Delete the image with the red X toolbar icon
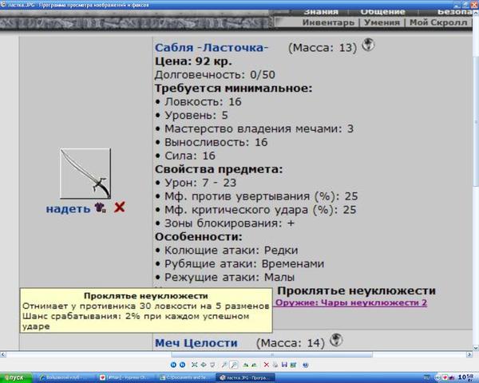Image resolution: width=479 pixels, height=383 pixels. tap(267, 365)
